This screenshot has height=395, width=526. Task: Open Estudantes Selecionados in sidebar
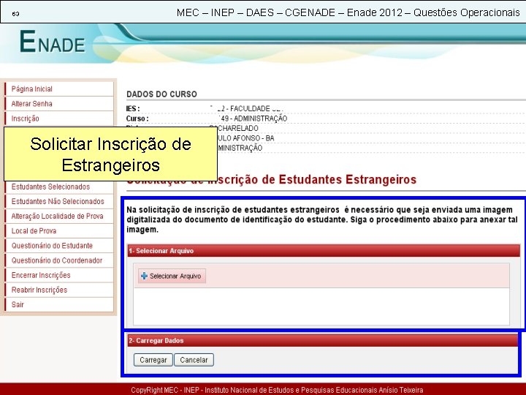(x=59, y=187)
